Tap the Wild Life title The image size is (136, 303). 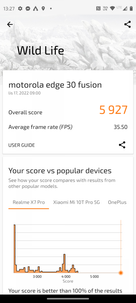[40, 50]
